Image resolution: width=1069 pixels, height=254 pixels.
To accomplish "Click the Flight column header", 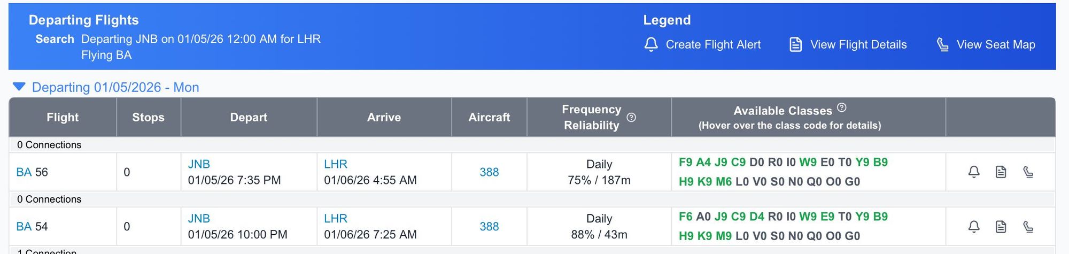I will pyautogui.click(x=63, y=118).
